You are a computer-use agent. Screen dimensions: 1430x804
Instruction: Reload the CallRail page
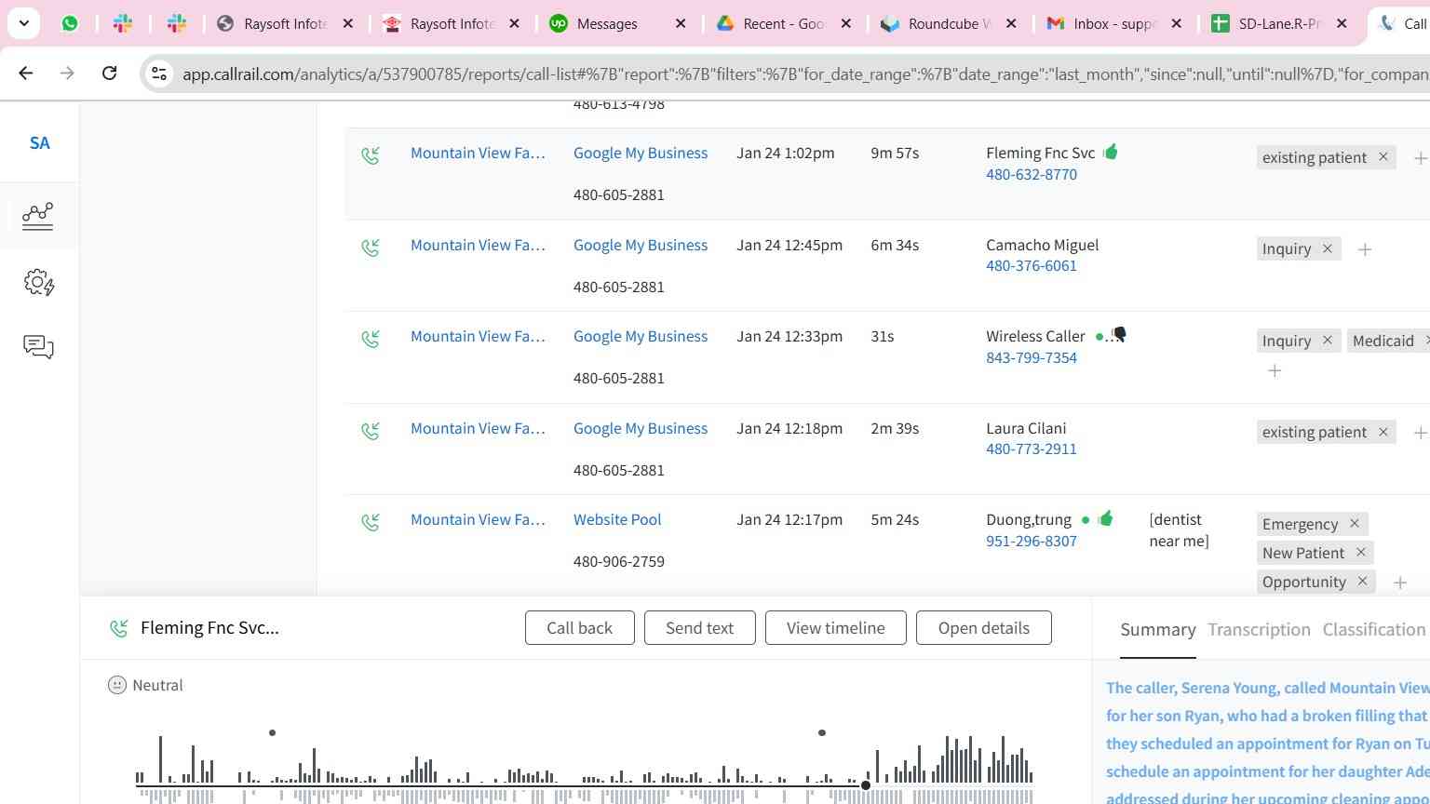click(109, 73)
